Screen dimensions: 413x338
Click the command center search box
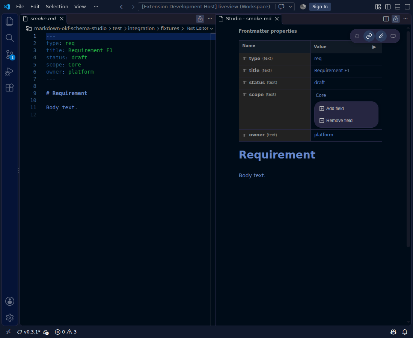(206, 7)
